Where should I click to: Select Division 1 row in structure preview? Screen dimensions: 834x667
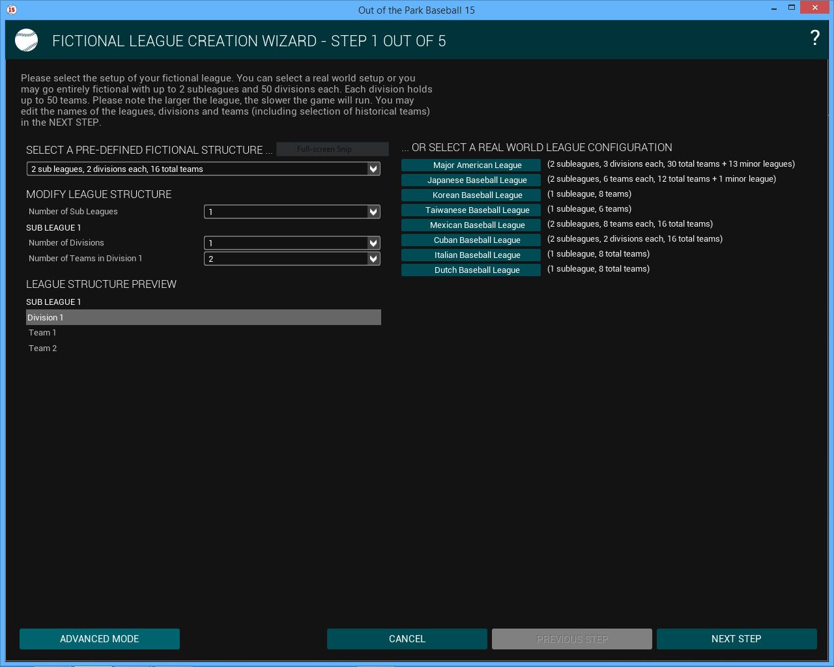(x=203, y=317)
